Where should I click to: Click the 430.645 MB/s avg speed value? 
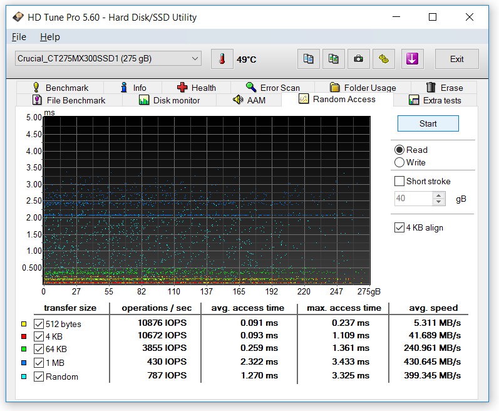[x=432, y=362]
